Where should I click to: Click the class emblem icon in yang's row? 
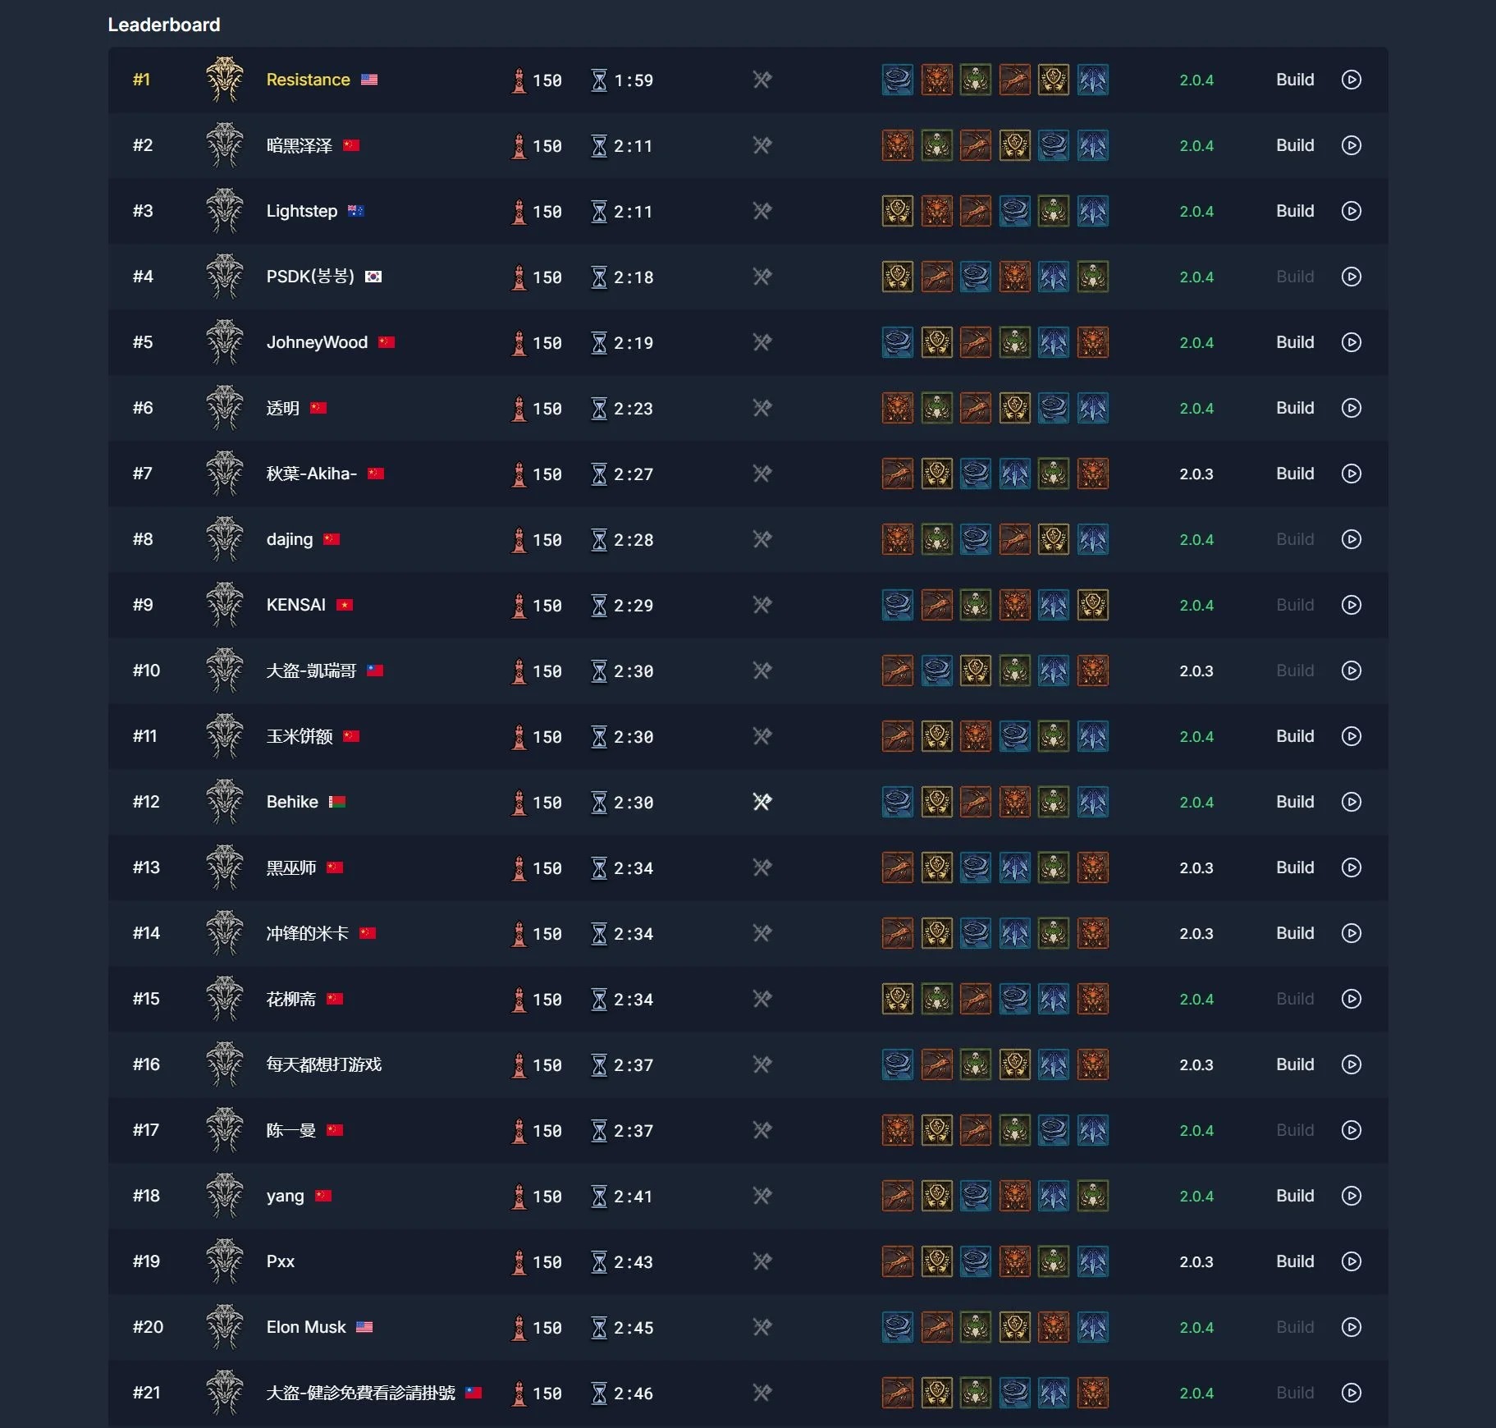pyautogui.click(x=224, y=1196)
